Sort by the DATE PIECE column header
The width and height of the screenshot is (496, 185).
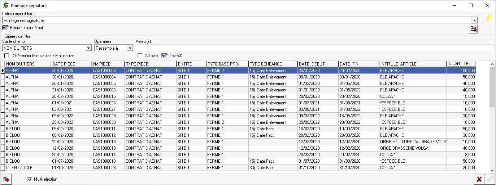click(71, 64)
